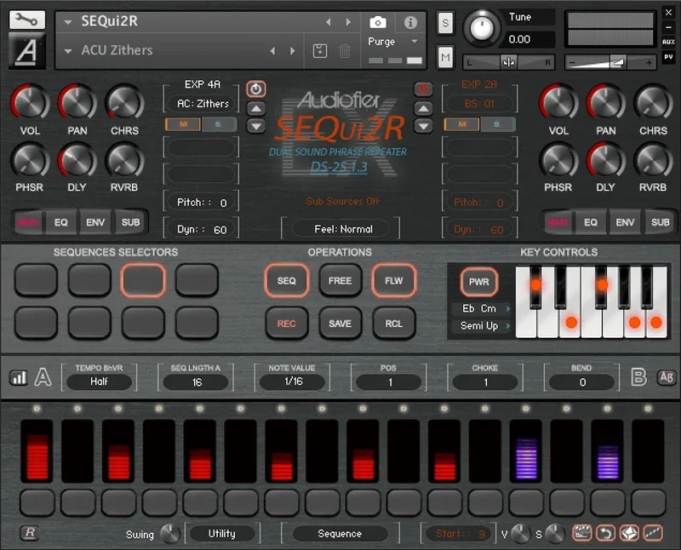
Task: Open the AC: Zithers sound selector
Action: click(x=202, y=104)
